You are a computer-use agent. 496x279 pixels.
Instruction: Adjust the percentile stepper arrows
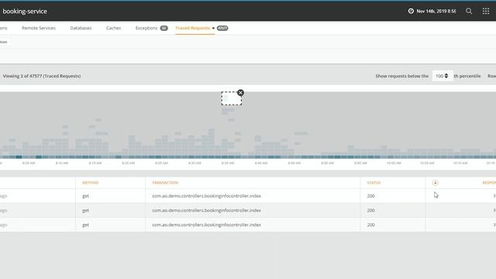point(446,76)
